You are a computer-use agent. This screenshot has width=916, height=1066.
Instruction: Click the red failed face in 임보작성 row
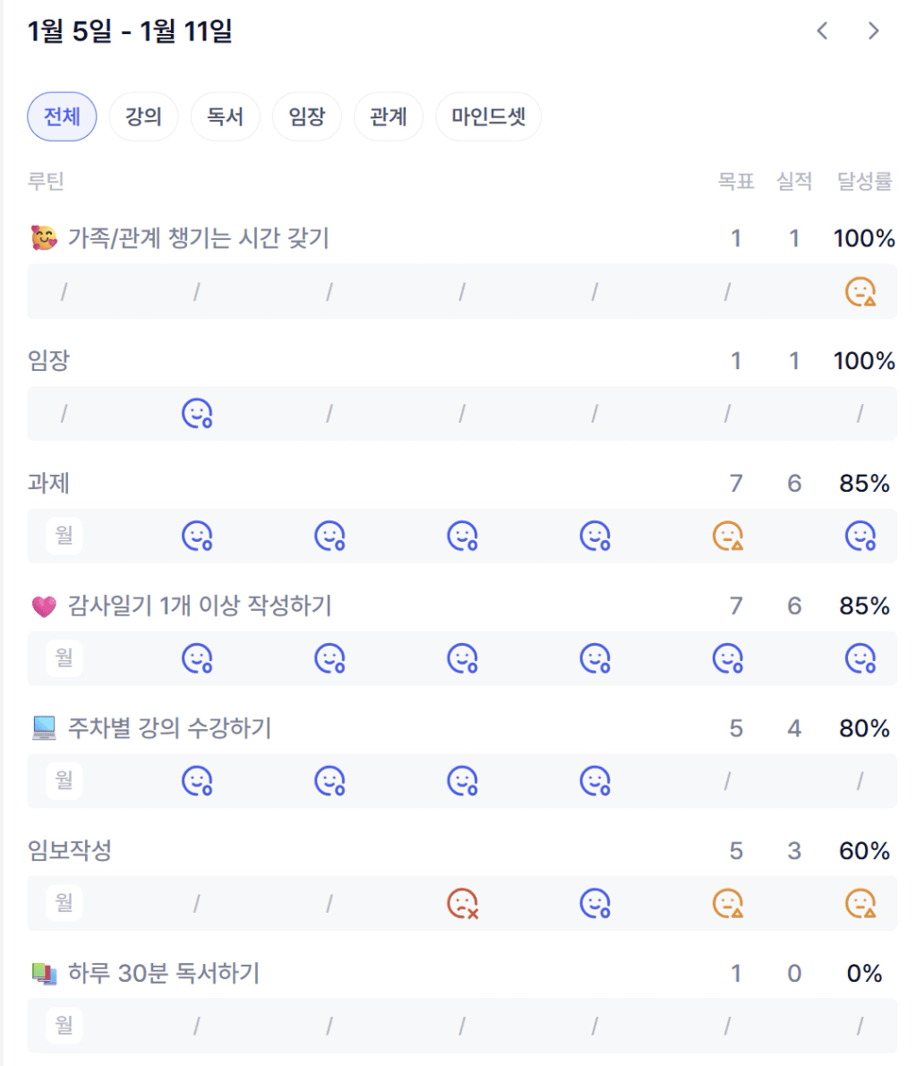pos(462,903)
